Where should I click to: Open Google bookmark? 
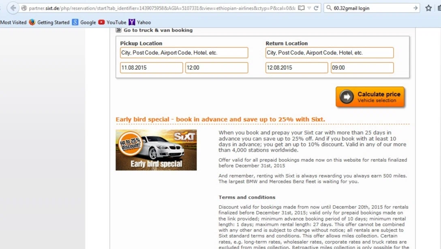point(88,22)
